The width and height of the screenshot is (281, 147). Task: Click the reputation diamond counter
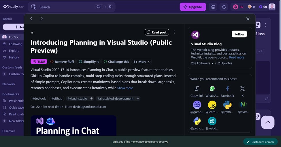[x=251, y=7]
